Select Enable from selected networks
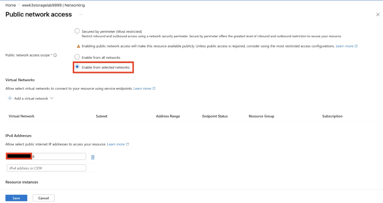383x203 pixels. [x=77, y=67]
